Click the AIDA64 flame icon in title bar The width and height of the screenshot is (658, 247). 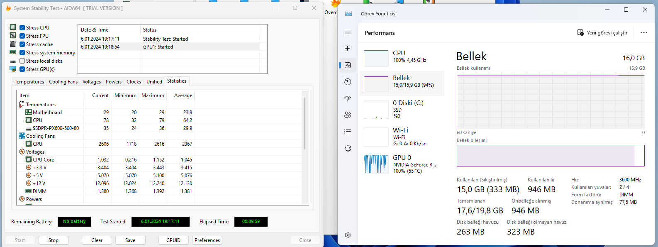coord(8,8)
